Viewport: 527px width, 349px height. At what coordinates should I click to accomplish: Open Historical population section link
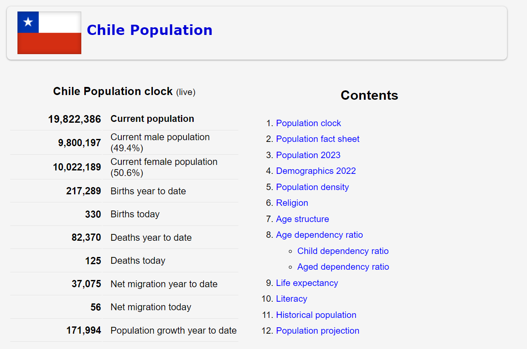[316, 315]
